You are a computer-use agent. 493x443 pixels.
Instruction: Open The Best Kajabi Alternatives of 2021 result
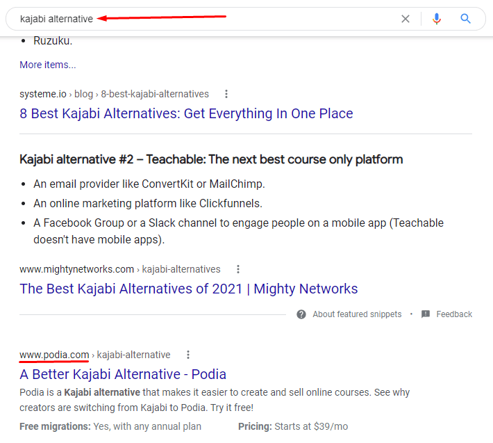(x=189, y=289)
